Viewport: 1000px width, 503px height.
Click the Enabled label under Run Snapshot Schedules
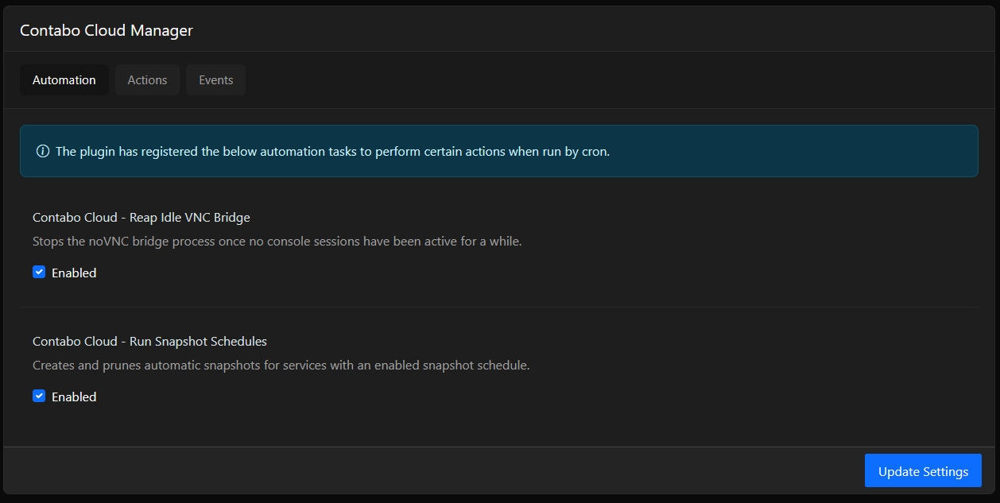pos(74,397)
